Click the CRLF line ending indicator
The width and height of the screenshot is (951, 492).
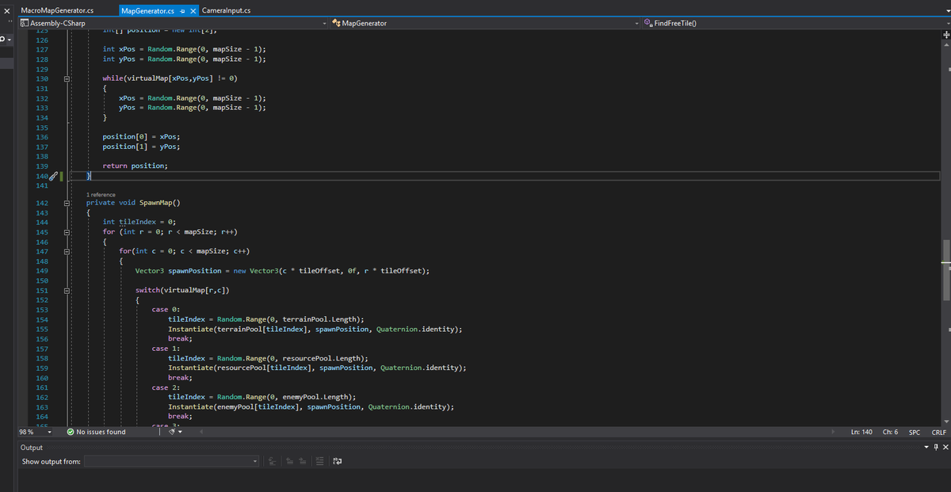click(939, 433)
